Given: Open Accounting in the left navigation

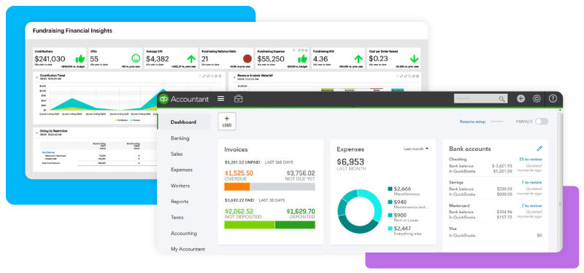Looking at the screenshot, I should click(x=184, y=233).
